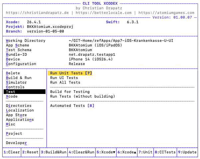Change the Test Schema setting
The image size is (200, 159).
pyautogui.click(x=19, y=50)
